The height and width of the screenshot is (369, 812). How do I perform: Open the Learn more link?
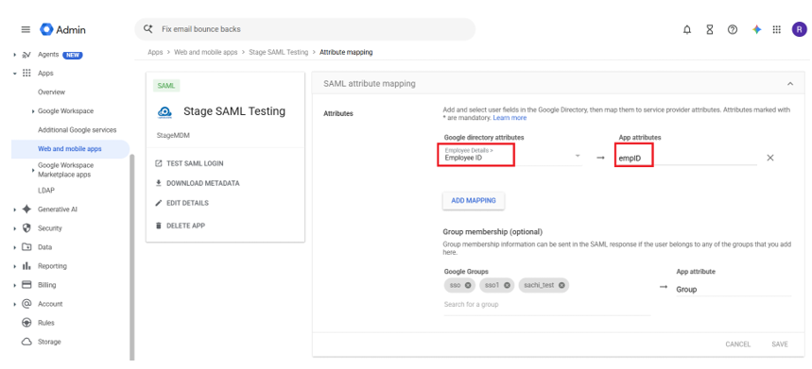[x=510, y=118]
